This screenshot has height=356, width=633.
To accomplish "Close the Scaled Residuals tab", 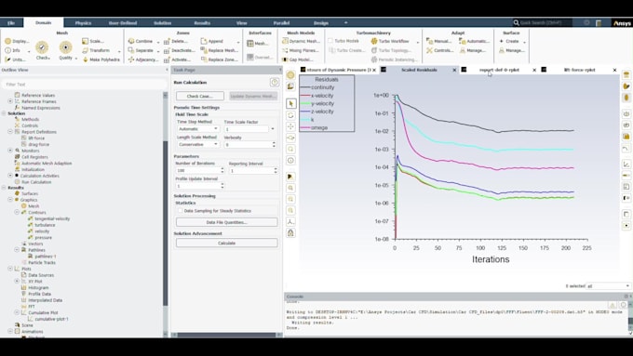I will pos(454,70).
